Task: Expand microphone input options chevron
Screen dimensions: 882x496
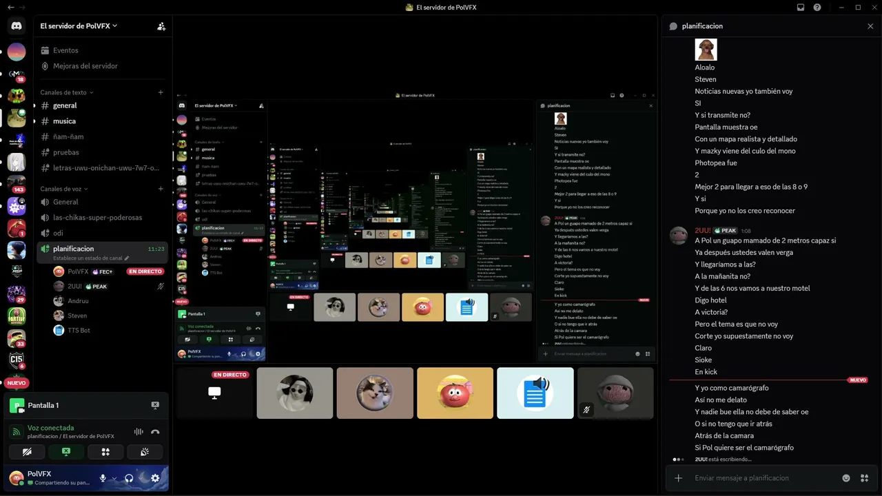Action: tap(114, 478)
